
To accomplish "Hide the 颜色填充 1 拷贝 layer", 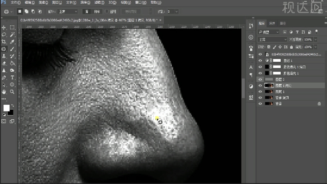I will [x=260, y=67].
